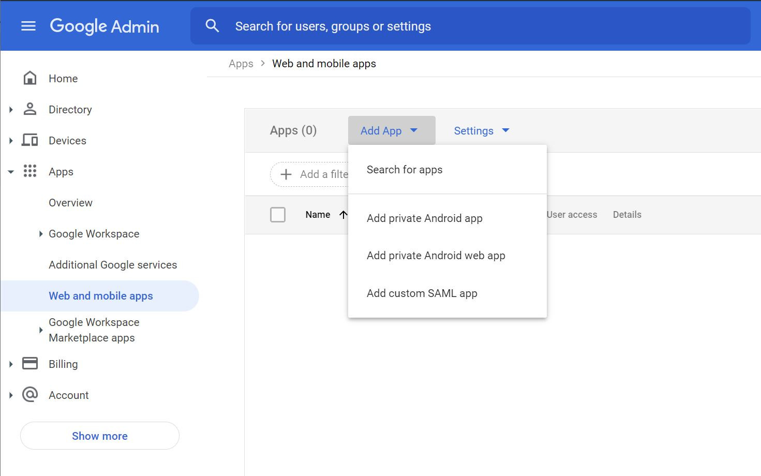Expand Google Workspace submenu arrow
Viewport: 761px width, 476px height.
click(x=41, y=234)
